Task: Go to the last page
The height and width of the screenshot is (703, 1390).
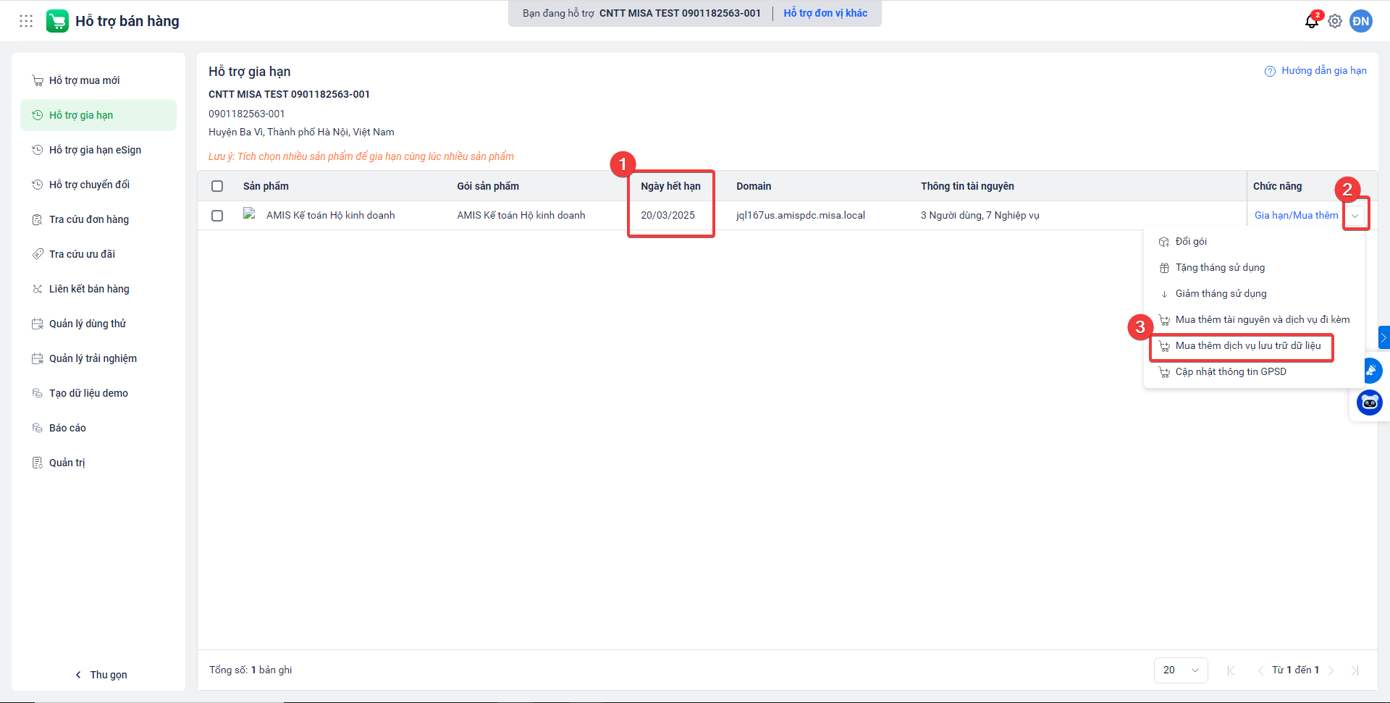Action: pyautogui.click(x=1355, y=670)
